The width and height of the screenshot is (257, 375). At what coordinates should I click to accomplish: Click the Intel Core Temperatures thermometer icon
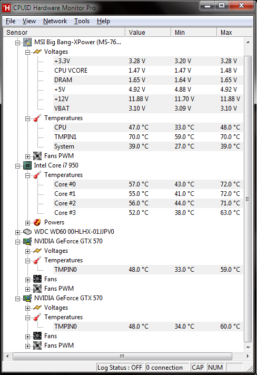[x=37, y=175]
